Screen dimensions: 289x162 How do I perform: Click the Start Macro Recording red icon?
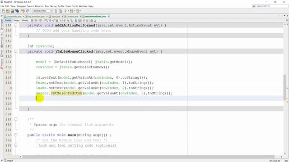[x=84, y=20]
